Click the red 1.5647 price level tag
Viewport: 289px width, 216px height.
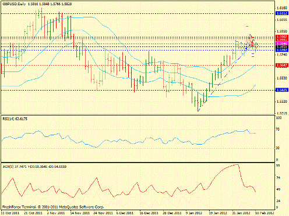coord(281,65)
